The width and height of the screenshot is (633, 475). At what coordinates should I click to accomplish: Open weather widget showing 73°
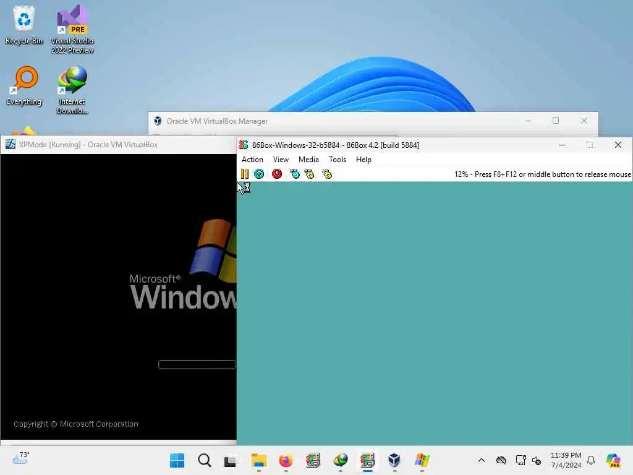pos(20,458)
